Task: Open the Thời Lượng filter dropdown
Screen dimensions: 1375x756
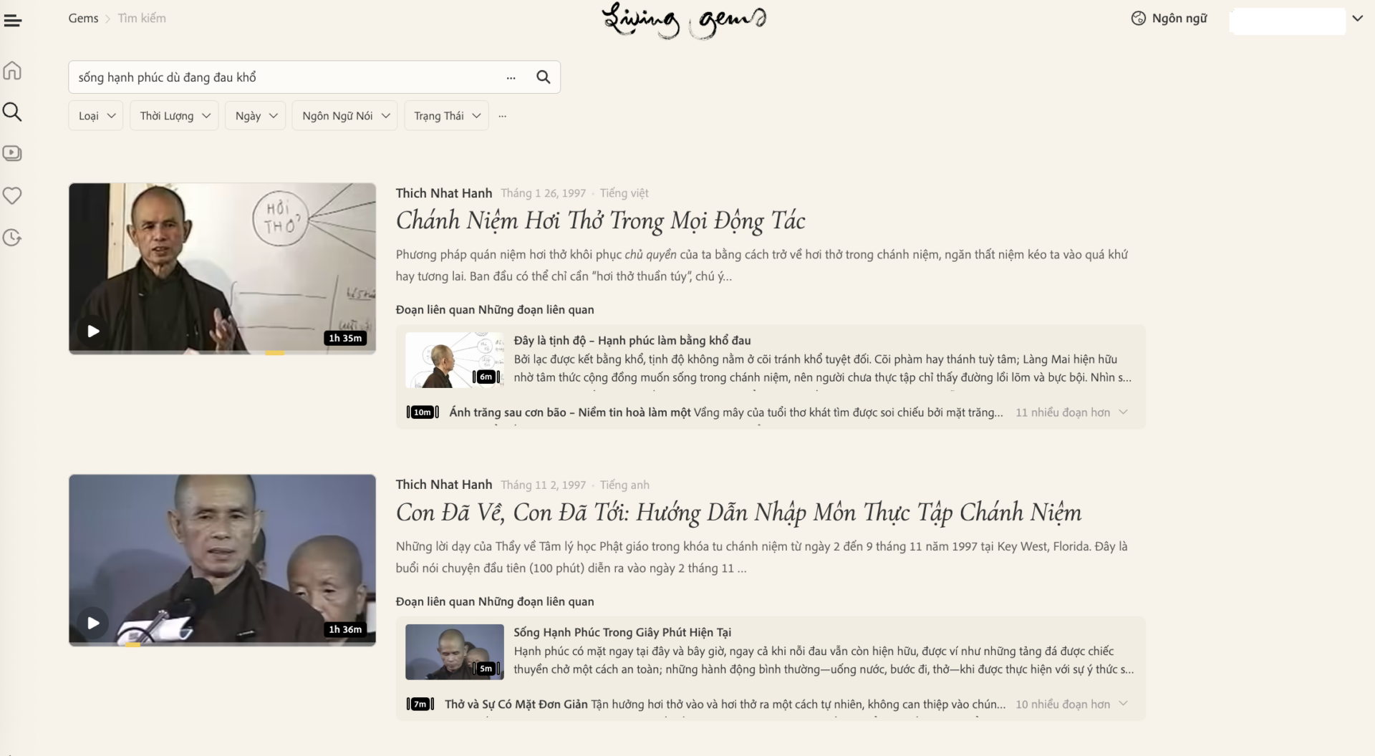Action: pos(174,116)
